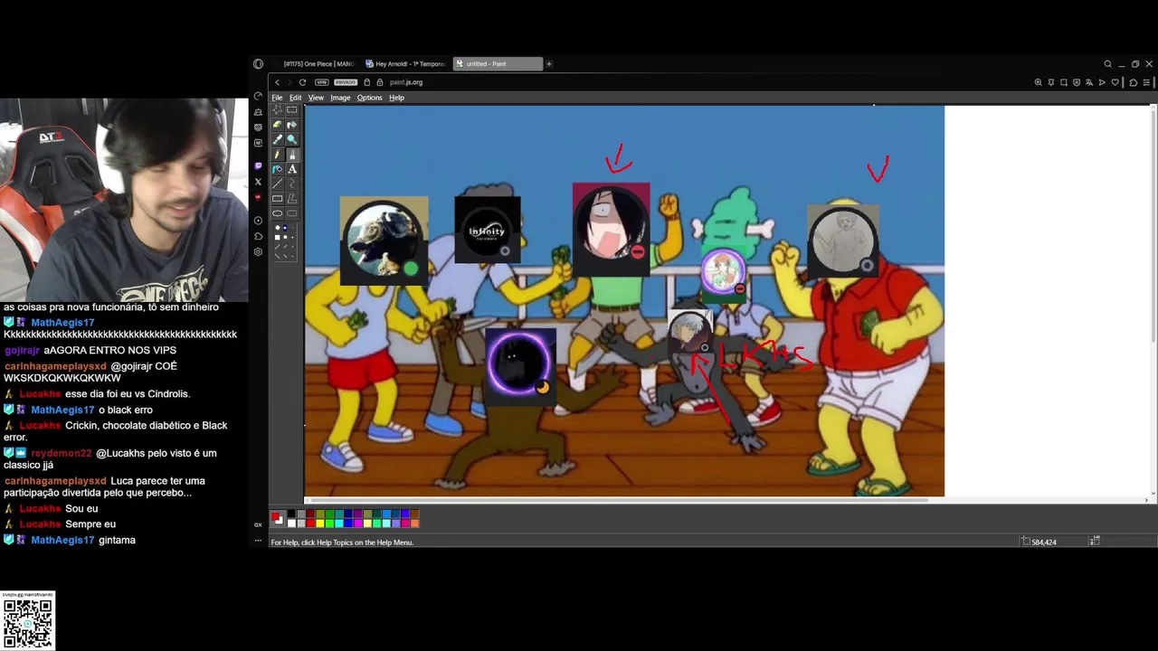Viewport: 1158px width, 651px height.
Task: Open the Help menu
Action: (x=396, y=98)
